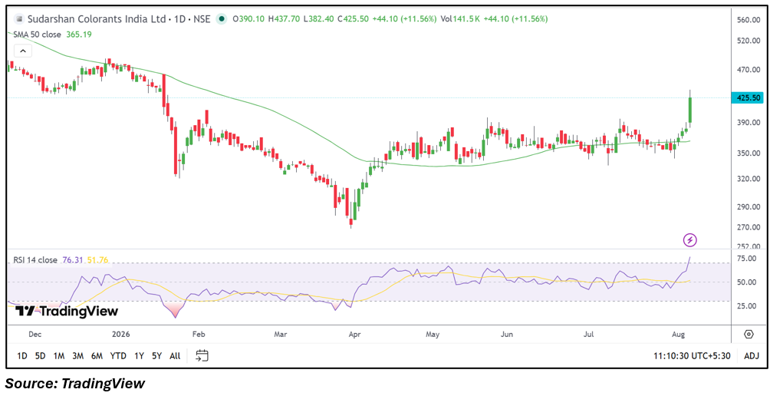Image resolution: width=770 pixels, height=396 pixels.
Task: Select the 3M time range
Action: (x=77, y=356)
